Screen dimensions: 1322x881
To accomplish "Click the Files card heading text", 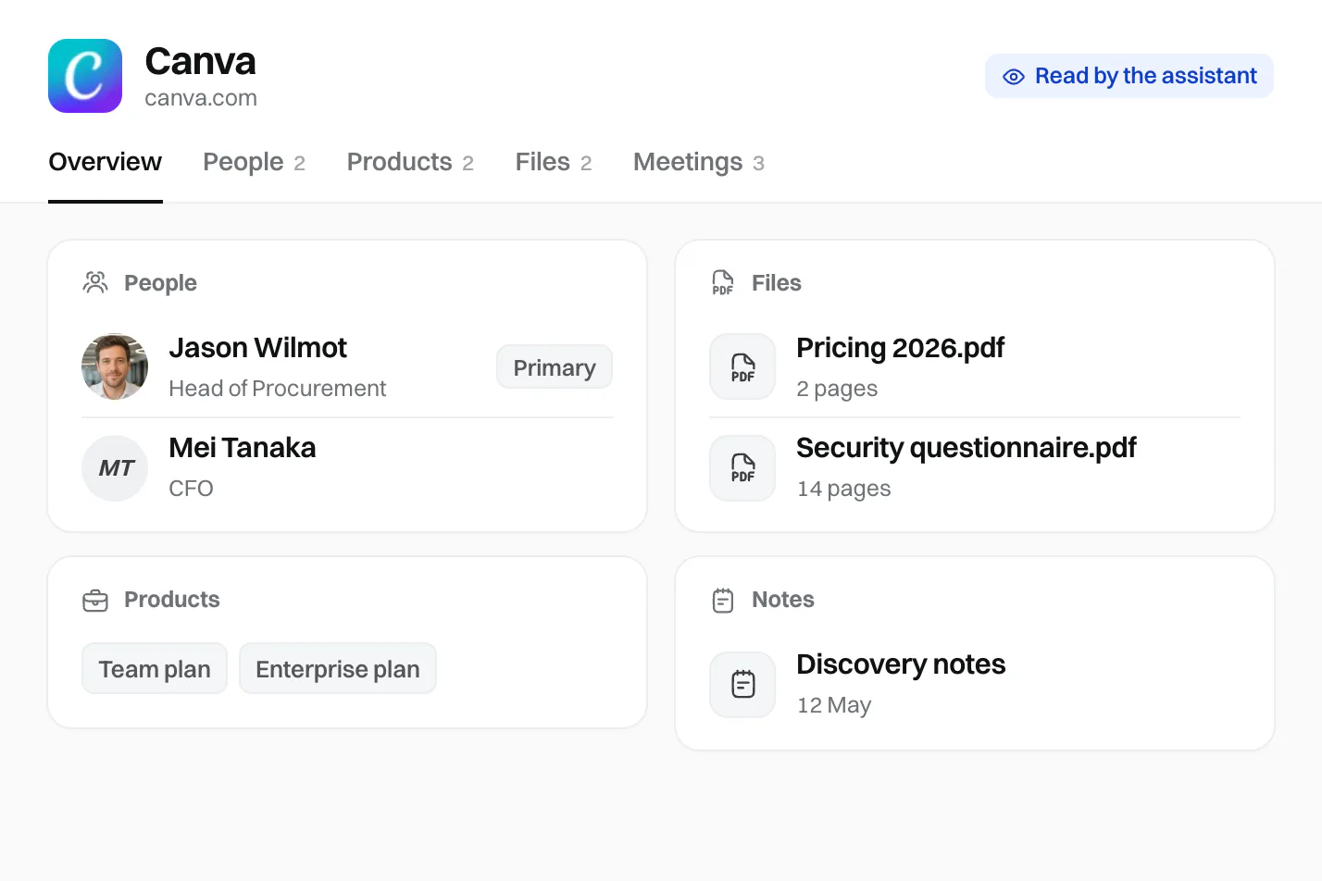I will pyautogui.click(x=777, y=283).
